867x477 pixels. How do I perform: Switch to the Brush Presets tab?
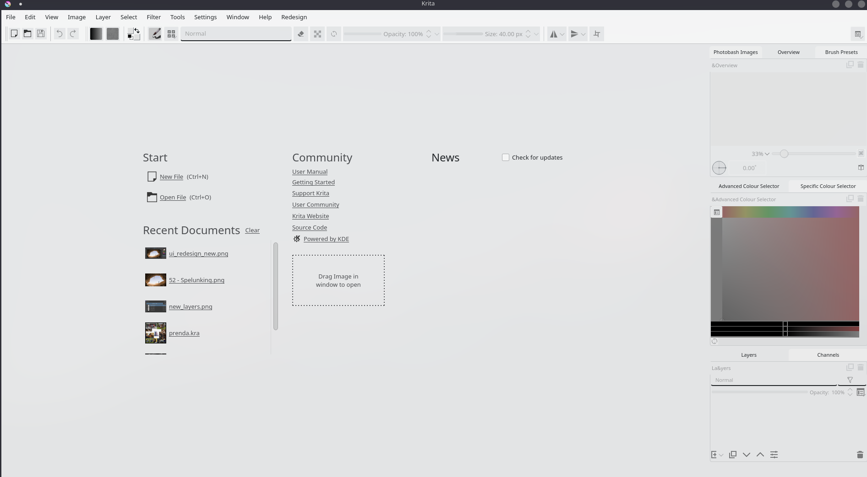841,52
